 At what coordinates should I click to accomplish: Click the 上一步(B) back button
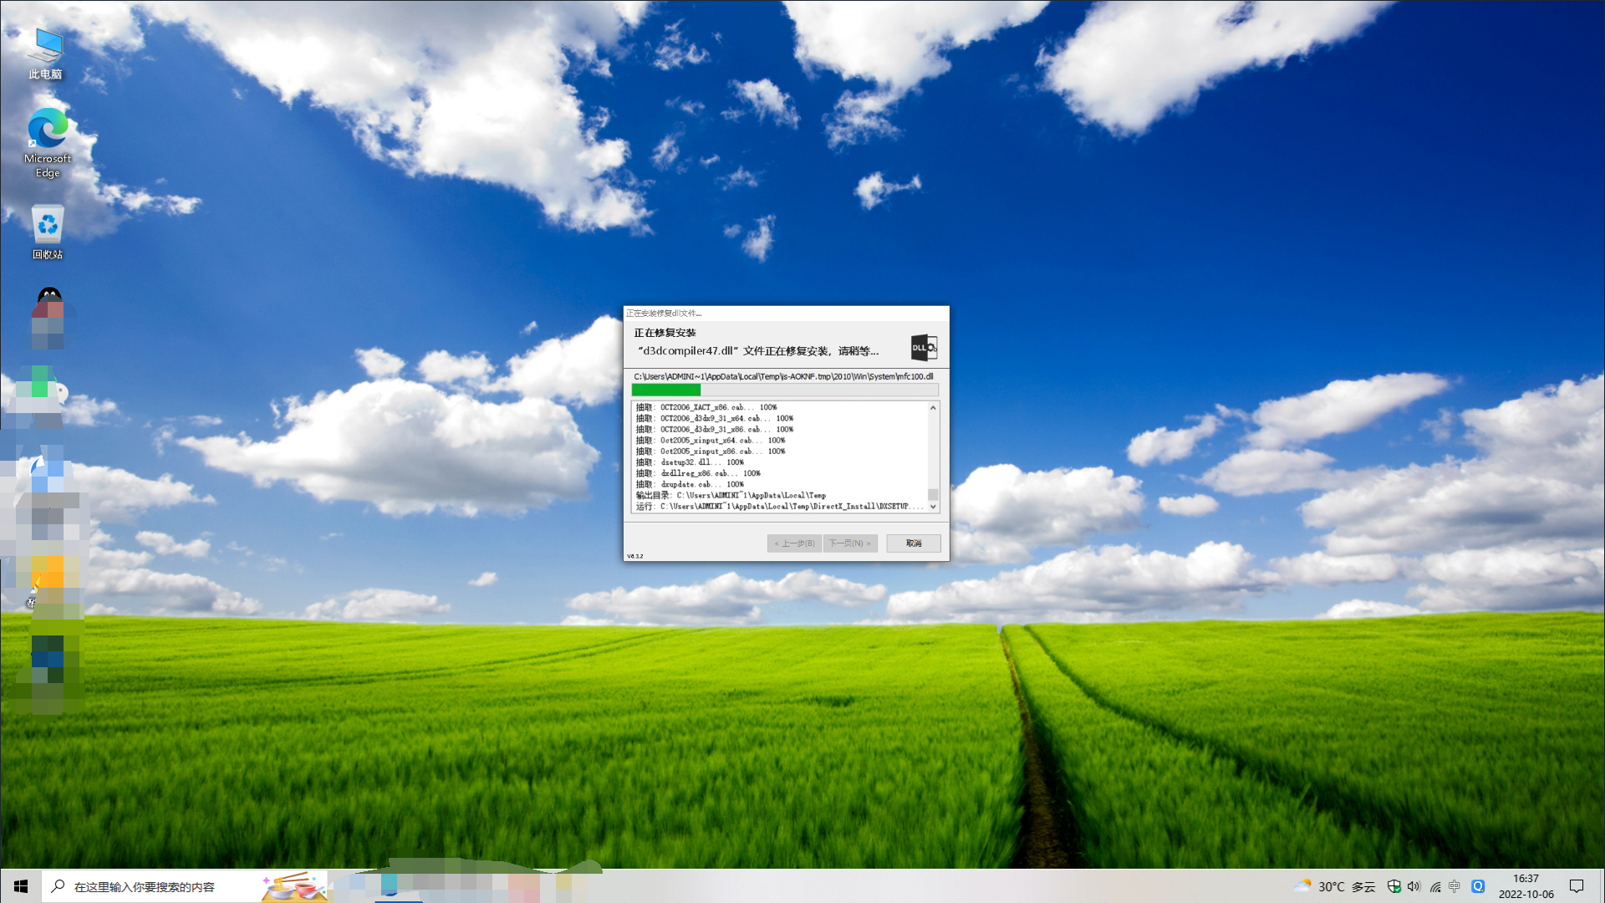point(794,543)
